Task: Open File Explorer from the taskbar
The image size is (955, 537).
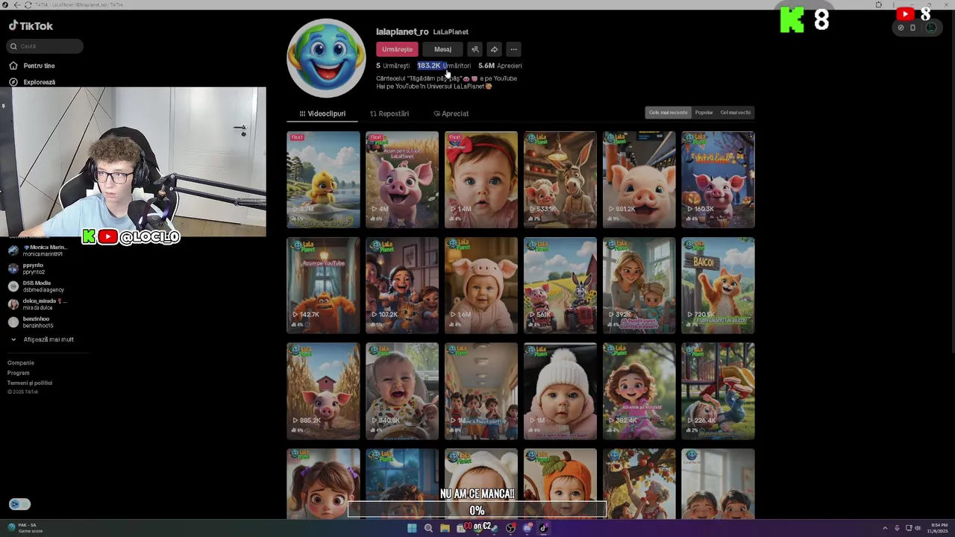Action: [x=445, y=528]
